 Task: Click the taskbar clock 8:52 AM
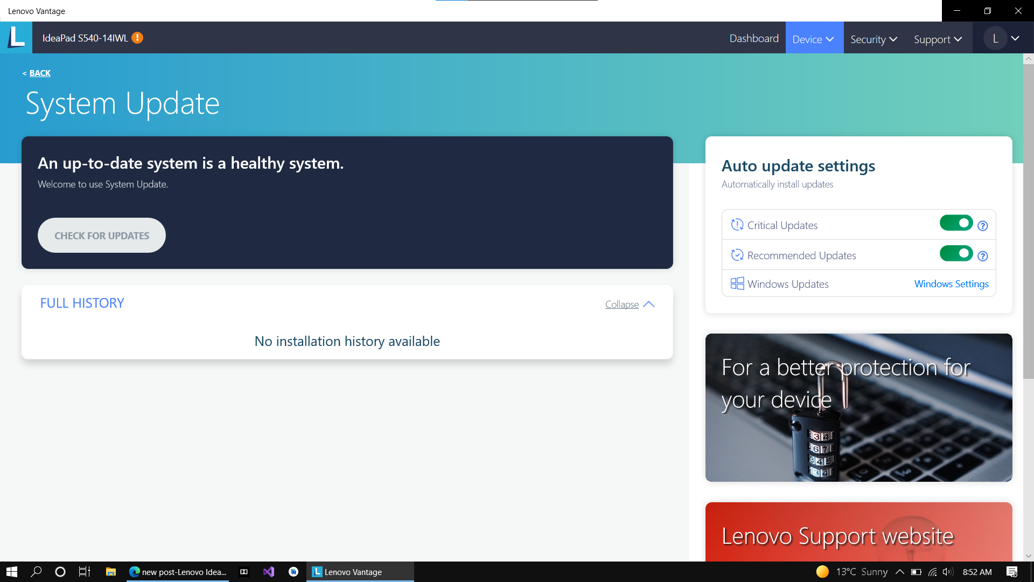[977, 572]
